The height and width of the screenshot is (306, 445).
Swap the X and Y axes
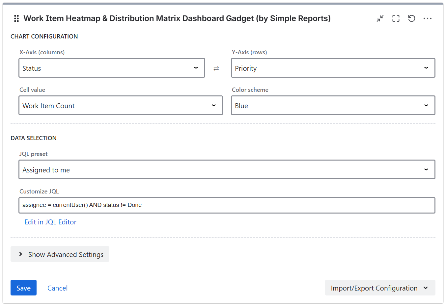coord(216,68)
